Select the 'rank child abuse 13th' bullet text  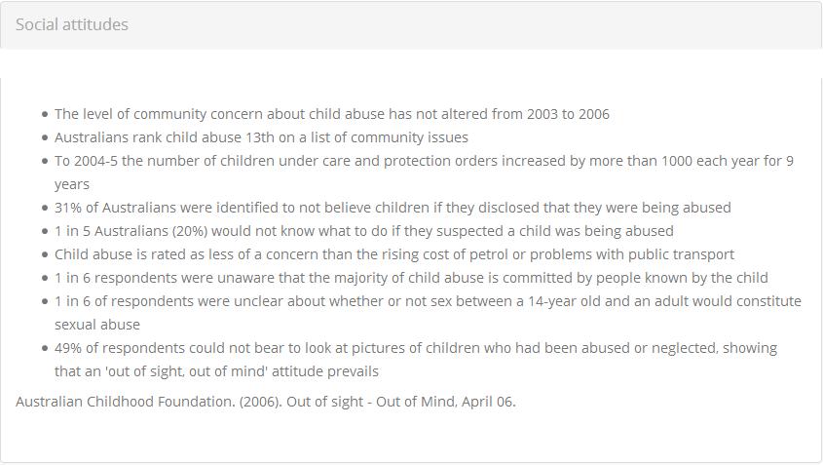[x=261, y=137]
